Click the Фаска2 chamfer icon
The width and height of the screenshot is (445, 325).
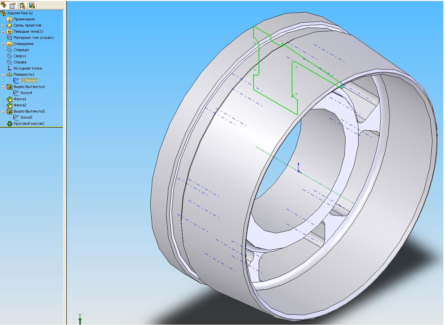click(10, 105)
